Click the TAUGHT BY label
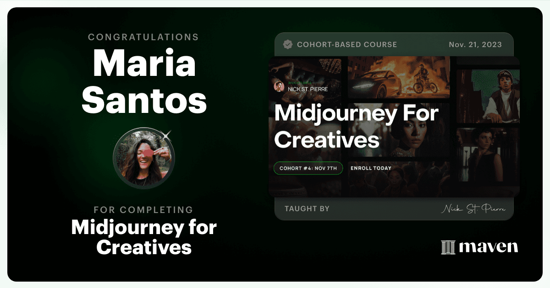 [x=307, y=209]
